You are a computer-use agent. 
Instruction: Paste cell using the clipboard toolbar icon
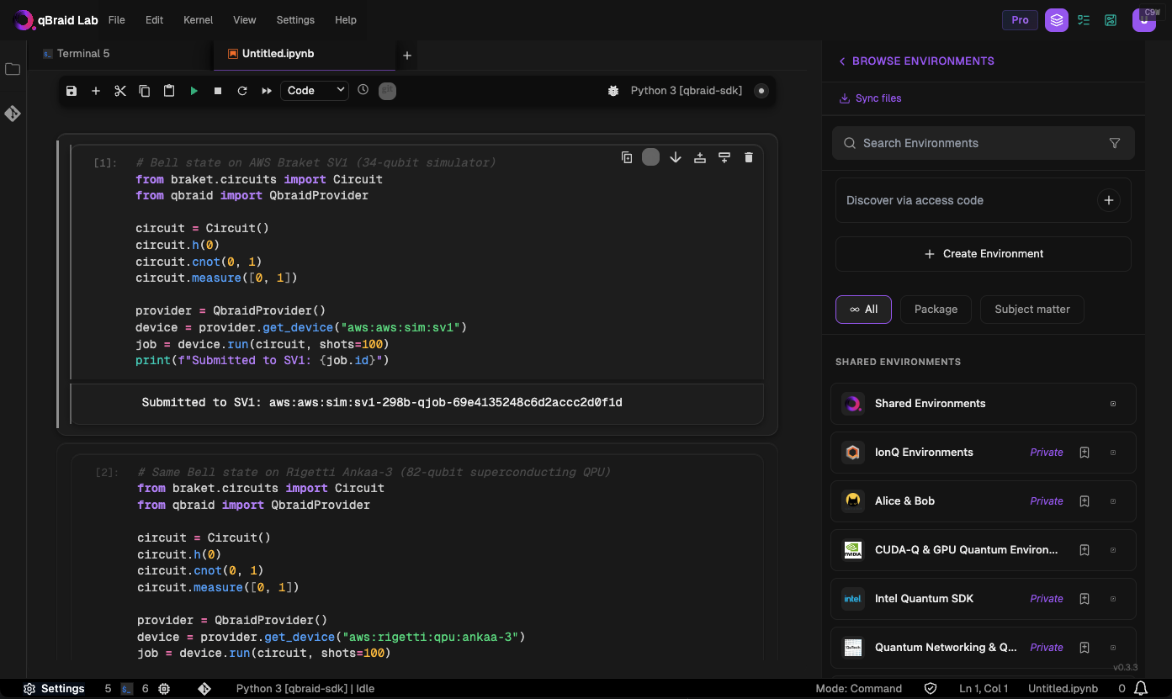coord(169,91)
